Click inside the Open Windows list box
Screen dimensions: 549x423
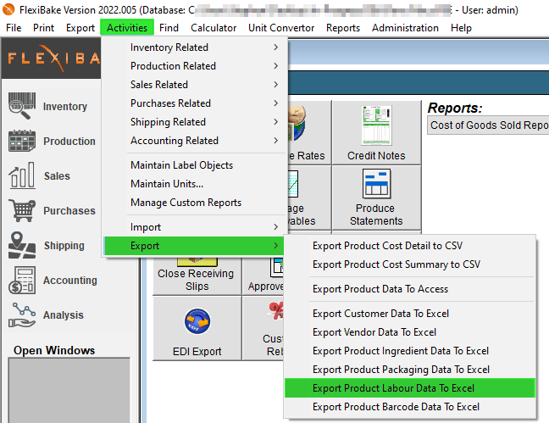coord(69,390)
